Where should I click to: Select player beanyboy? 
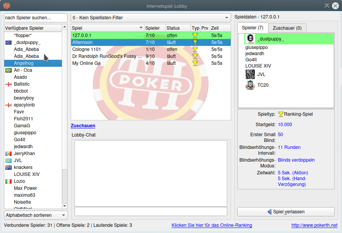(x=33, y=98)
